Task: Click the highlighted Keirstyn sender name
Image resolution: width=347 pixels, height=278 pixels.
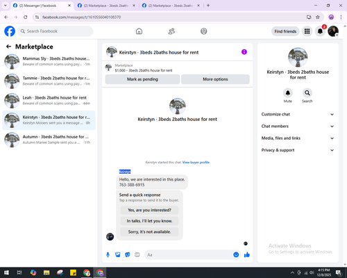Action: click(125, 172)
